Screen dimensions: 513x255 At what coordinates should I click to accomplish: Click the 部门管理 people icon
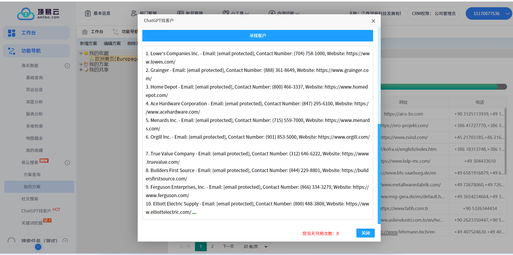[x=134, y=13]
